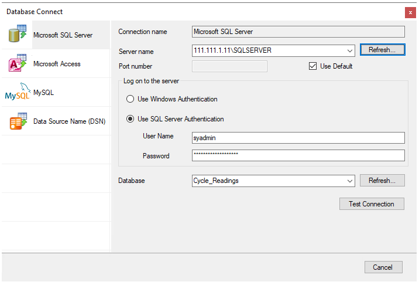
Task: Click the Port number label
Action: tap(136, 66)
